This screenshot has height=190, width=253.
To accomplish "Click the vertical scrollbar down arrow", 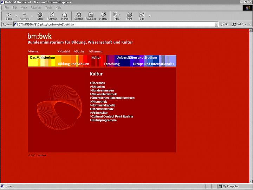I will click(251, 181).
